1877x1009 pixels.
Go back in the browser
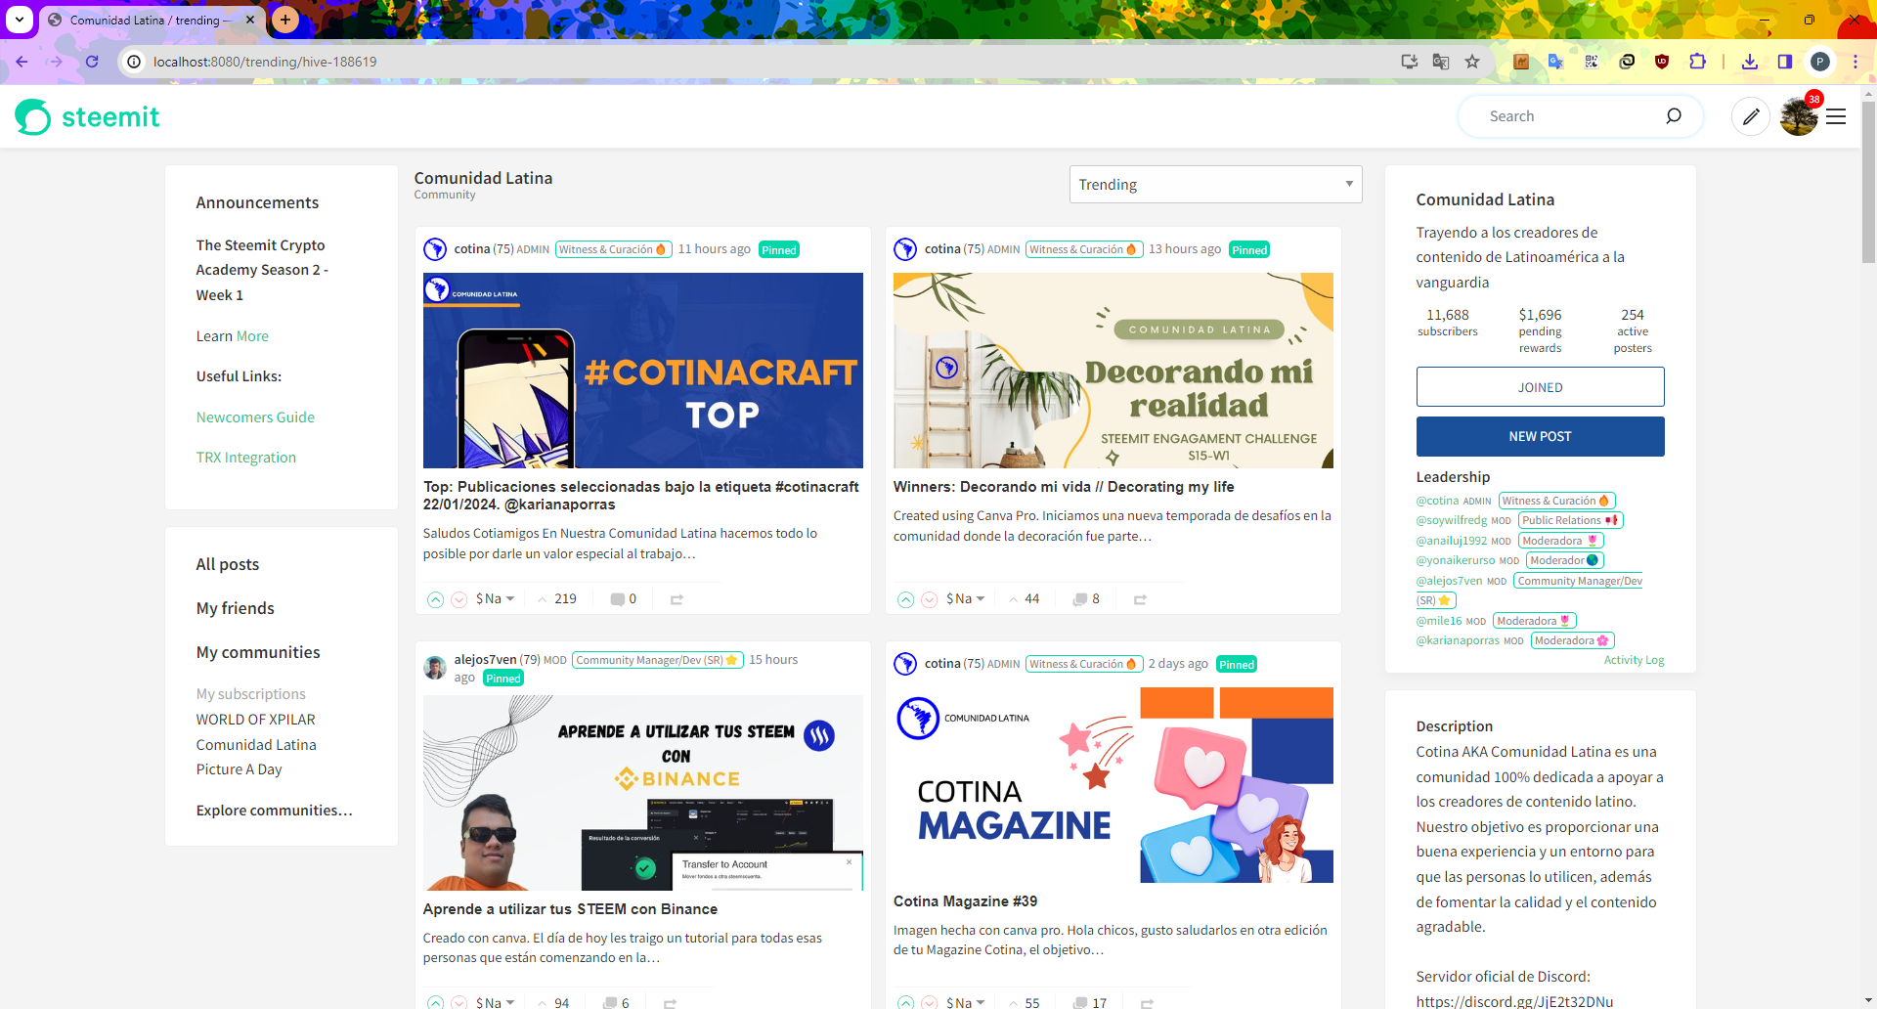(22, 62)
